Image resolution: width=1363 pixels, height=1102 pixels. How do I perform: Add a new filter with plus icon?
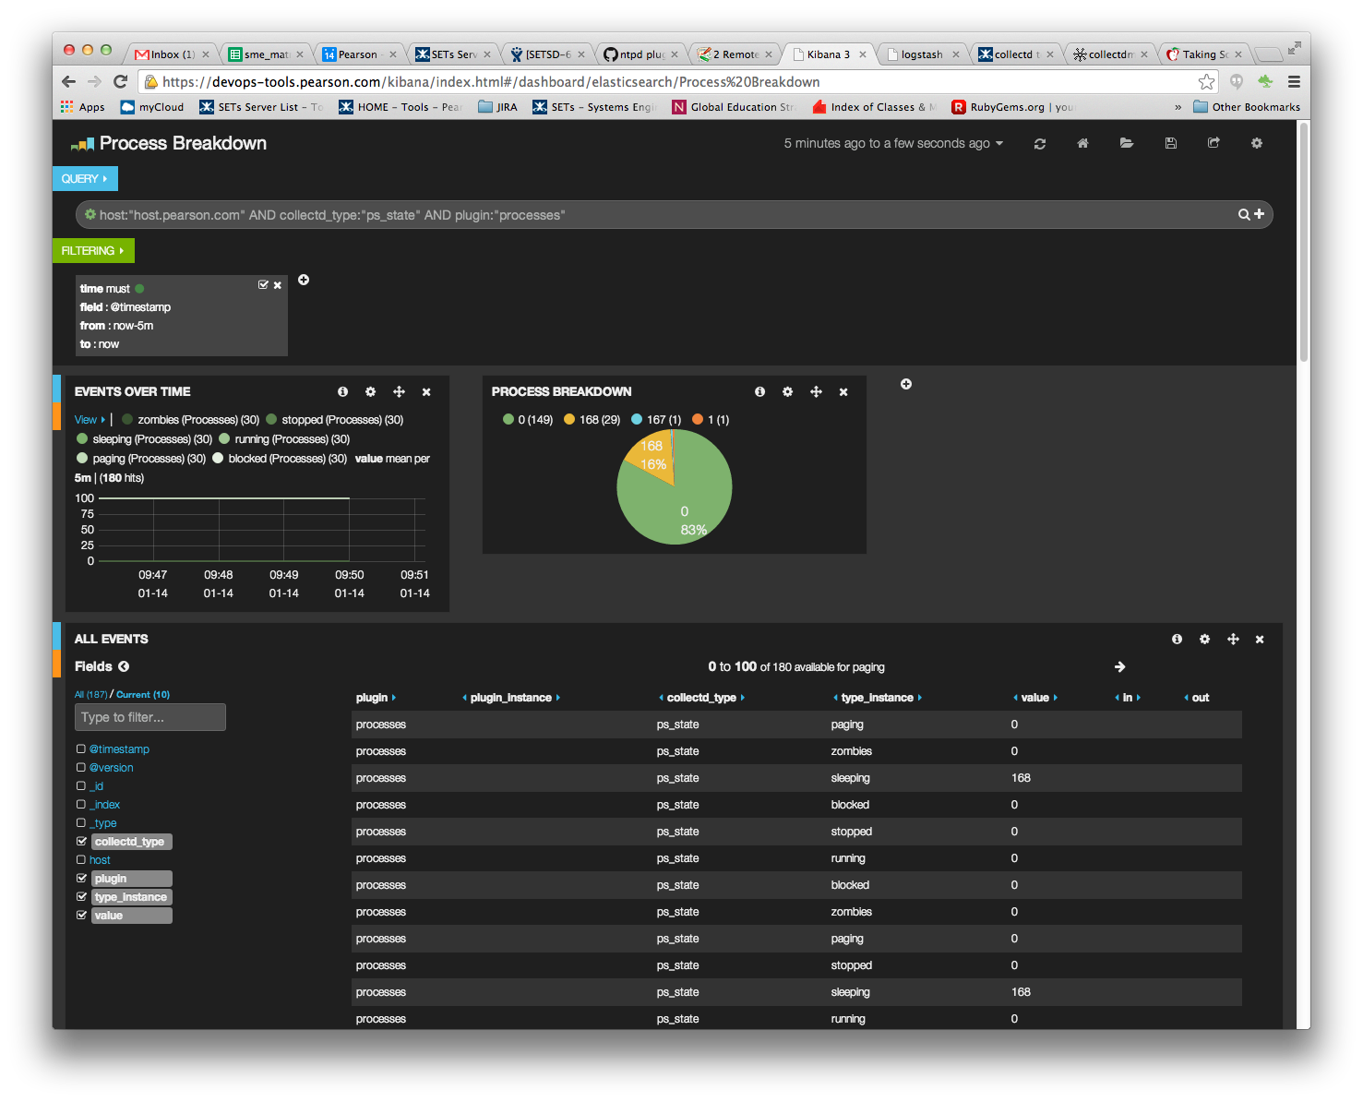[x=304, y=280]
